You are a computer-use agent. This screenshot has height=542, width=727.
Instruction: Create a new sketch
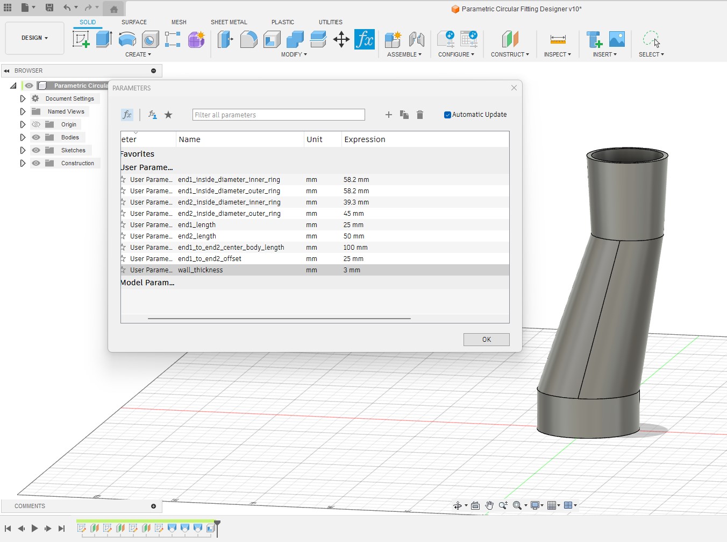[82, 39]
